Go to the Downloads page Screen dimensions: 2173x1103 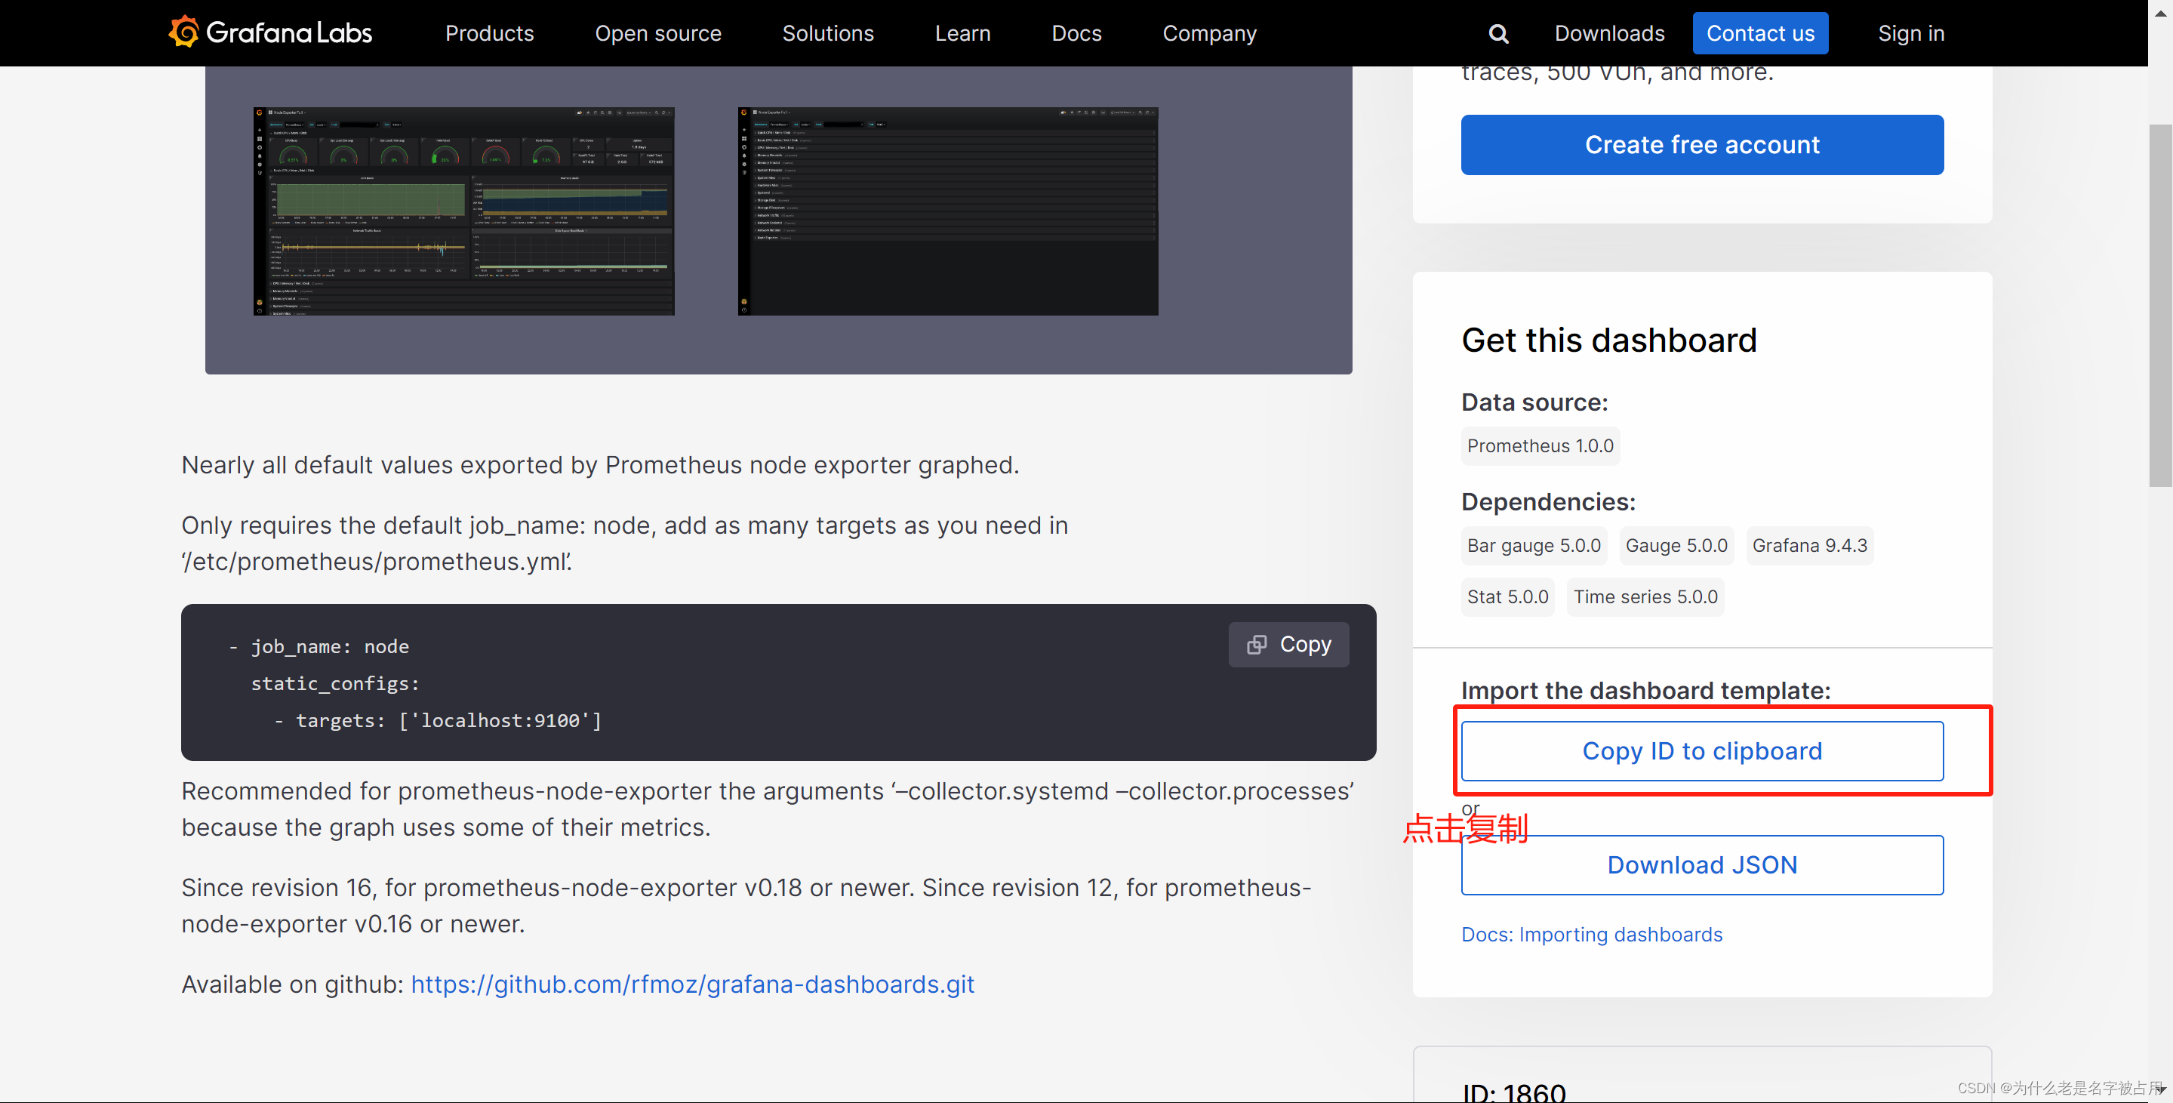pyautogui.click(x=1609, y=33)
